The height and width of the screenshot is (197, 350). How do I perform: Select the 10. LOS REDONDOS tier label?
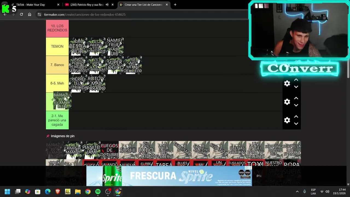[57, 28]
